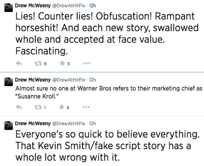204x166 pixels.
Task: Favorite the 'Lies! Counter lies!' tweet
Action: 62,63
